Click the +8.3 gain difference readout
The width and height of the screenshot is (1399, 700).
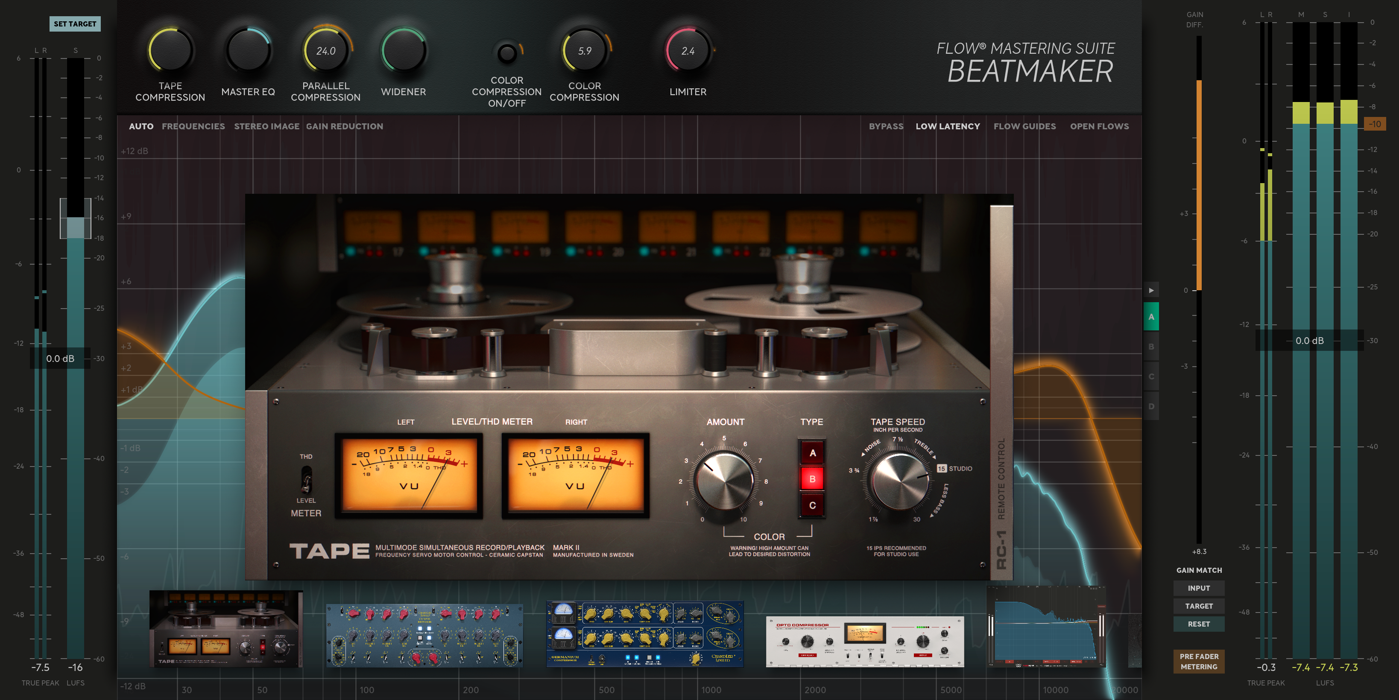click(x=1199, y=552)
